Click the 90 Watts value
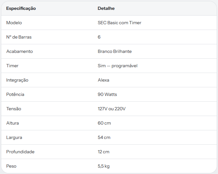This screenshot has height=174, width=218. 107,94
